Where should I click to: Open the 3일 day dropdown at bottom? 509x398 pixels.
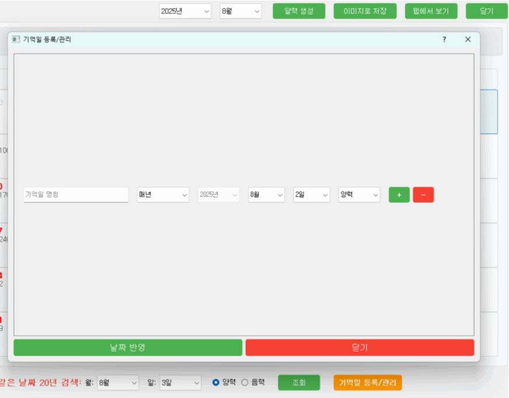pyautogui.click(x=180, y=382)
